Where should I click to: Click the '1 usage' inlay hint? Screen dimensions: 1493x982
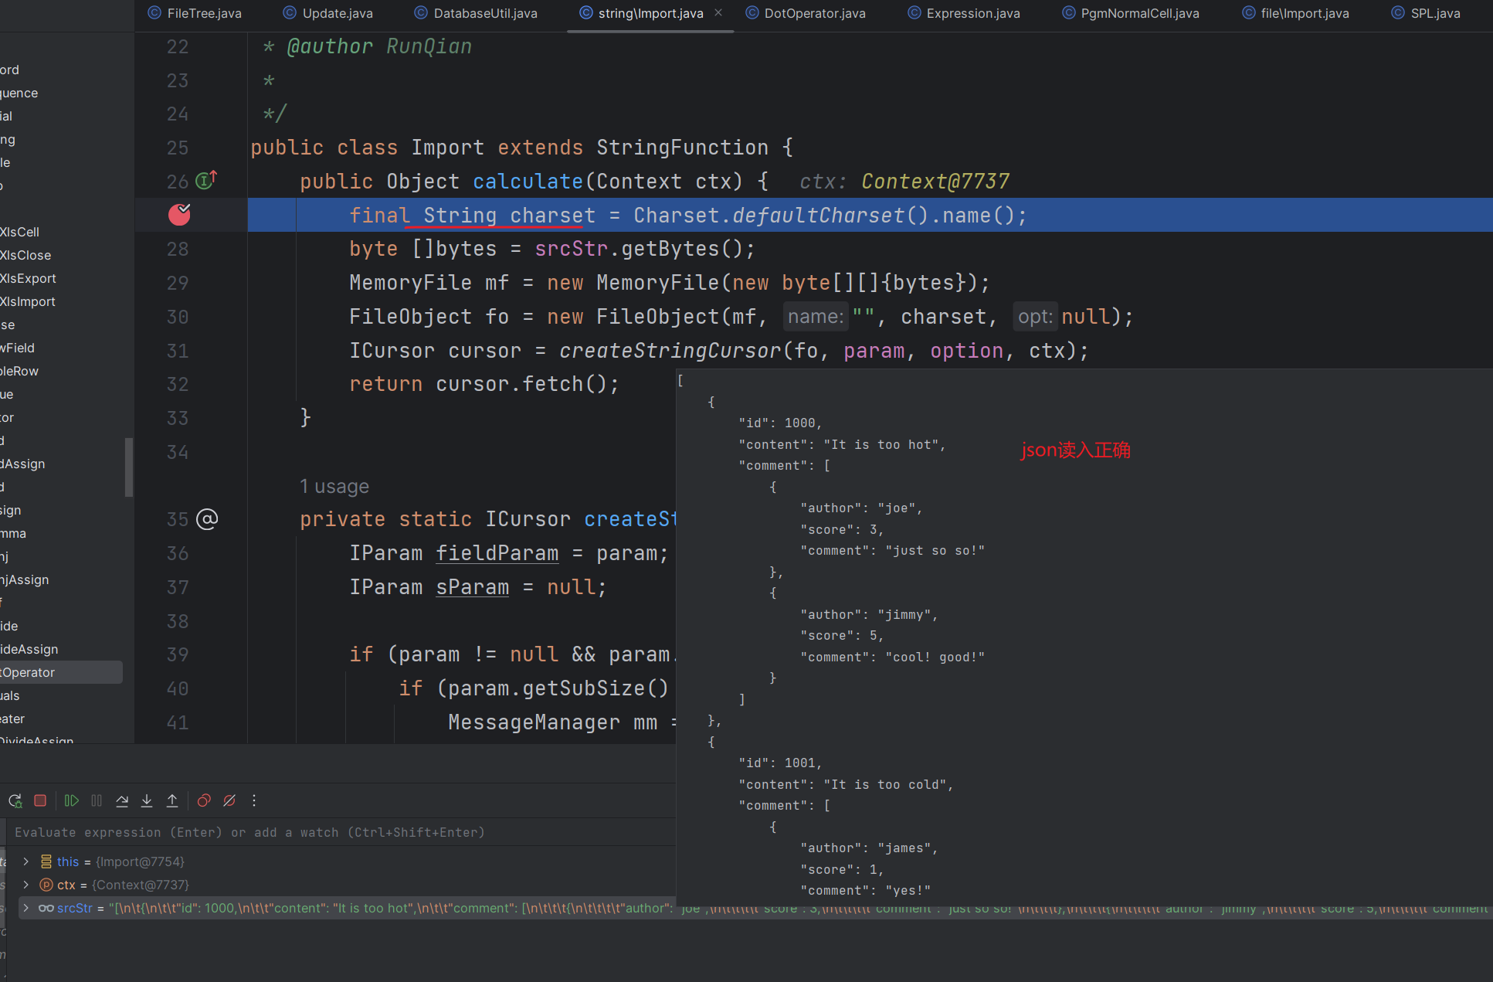(334, 486)
